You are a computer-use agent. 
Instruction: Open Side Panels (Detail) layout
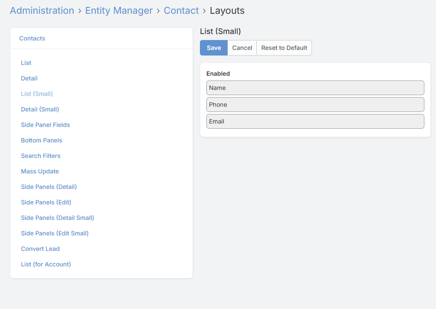(x=49, y=187)
